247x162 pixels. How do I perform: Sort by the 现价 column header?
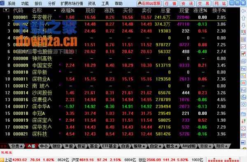click(91, 11)
